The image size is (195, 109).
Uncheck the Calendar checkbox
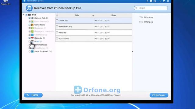pos(30,38)
